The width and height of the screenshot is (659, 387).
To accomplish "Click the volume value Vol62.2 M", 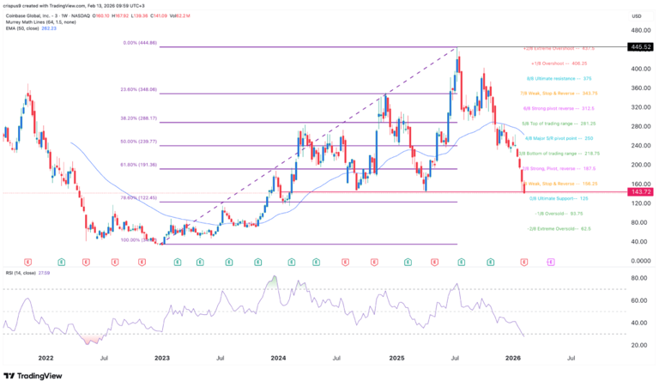I will [x=179, y=16].
